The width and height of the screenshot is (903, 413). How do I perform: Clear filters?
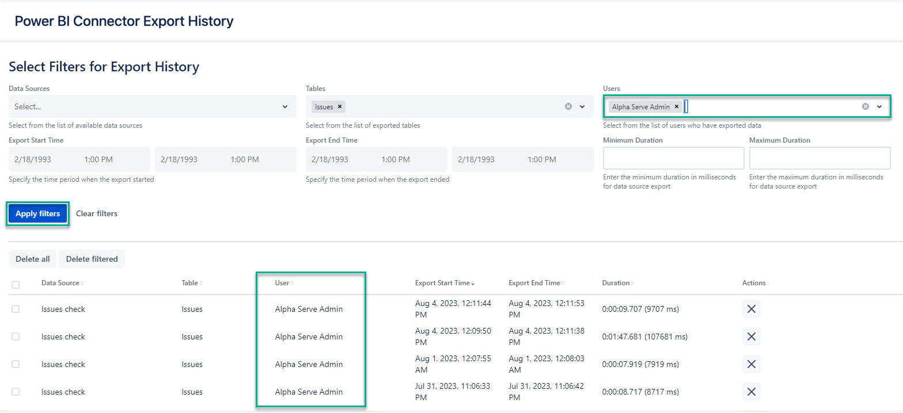click(97, 213)
